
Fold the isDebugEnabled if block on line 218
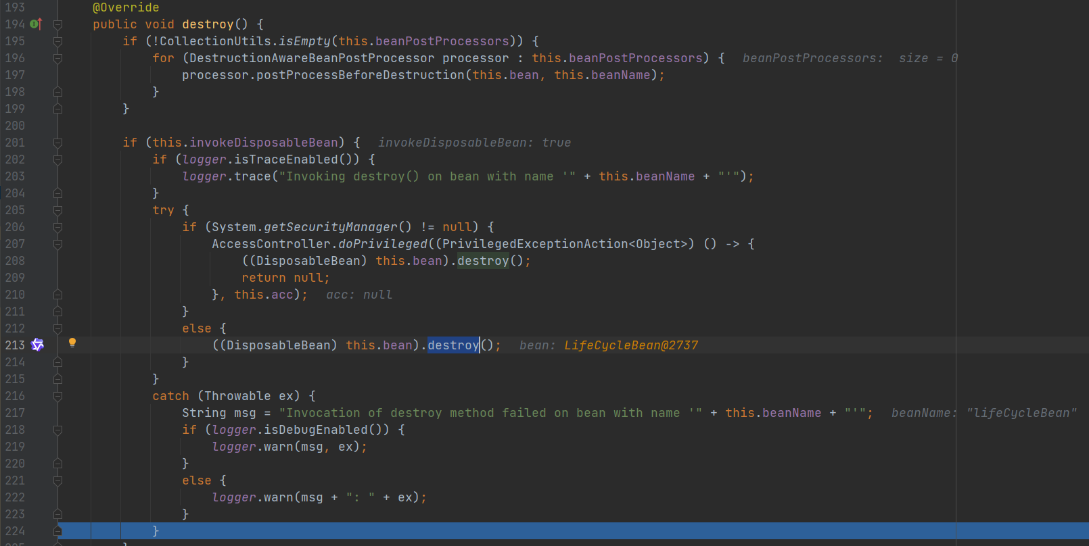tap(58, 430)
